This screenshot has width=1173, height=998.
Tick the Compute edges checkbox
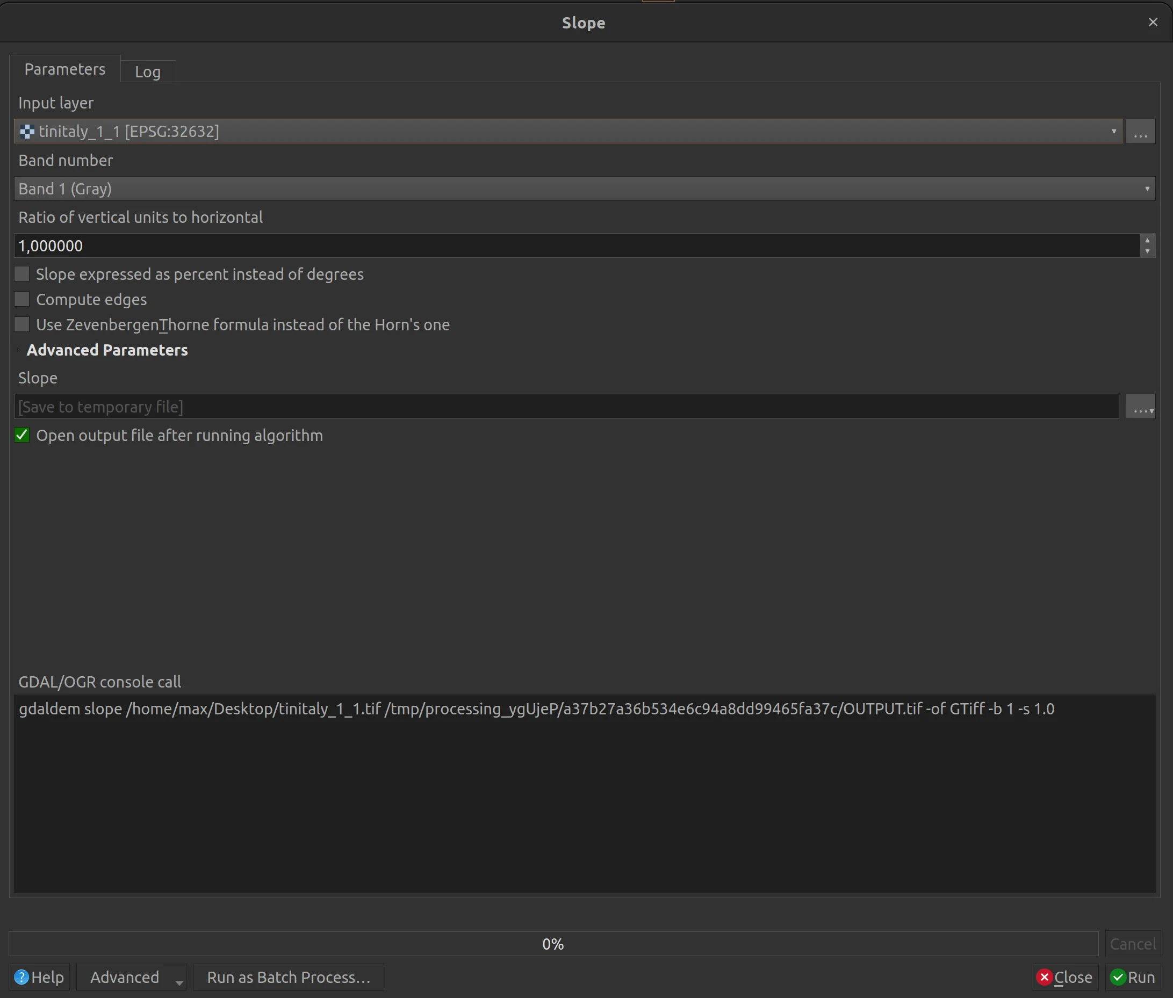22,299
